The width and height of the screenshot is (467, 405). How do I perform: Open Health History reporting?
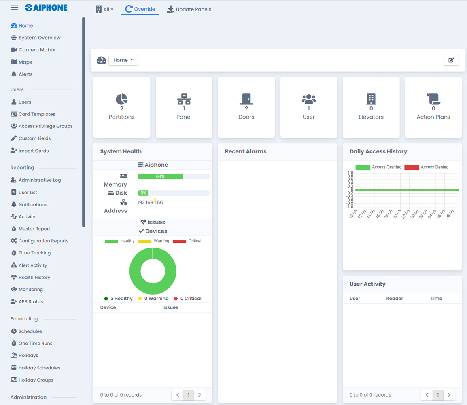pos(34,277)
